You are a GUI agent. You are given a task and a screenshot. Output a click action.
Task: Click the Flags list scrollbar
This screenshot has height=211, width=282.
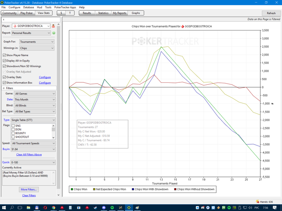point(54,131)
